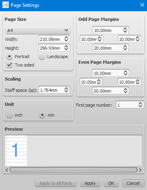Adjust the Height spinner arrows
Viewport: 147px width, 190px height.
(x=66, y=48)
